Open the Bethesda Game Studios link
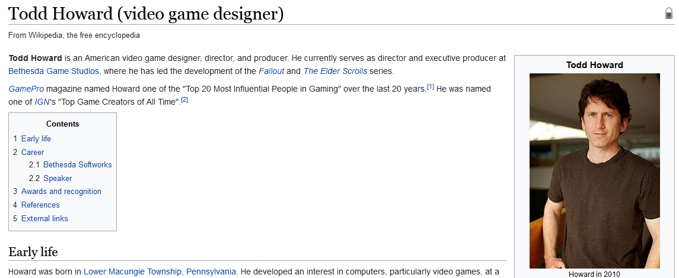This screenshot has width=679, height=278. tap(53, 71)
